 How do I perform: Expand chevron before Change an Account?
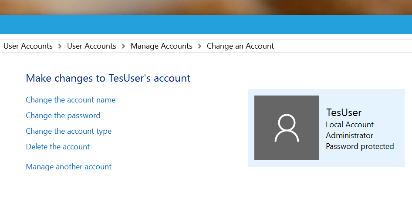(x=200, y=46)
